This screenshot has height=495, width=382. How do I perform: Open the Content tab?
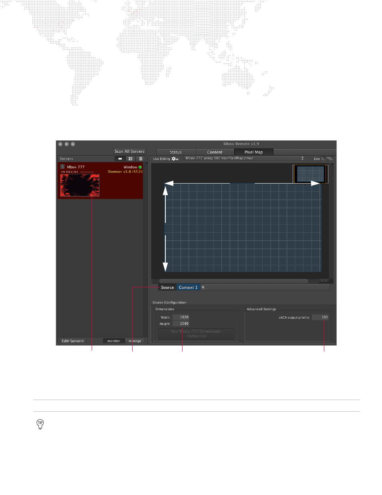point(215,152)
